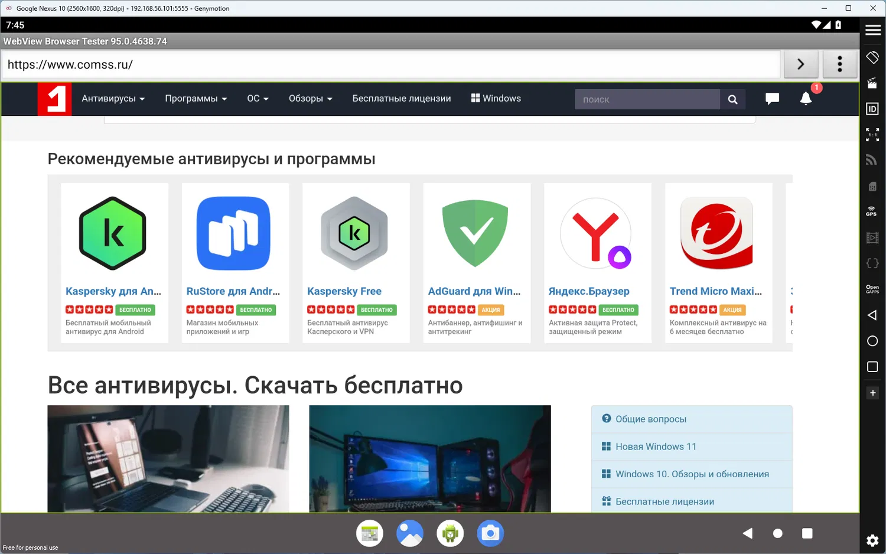Image resolution: width=886 pixels, height=554 pixels.
Task: Open the Genymotion GPS widget
Action: point(872,211)
